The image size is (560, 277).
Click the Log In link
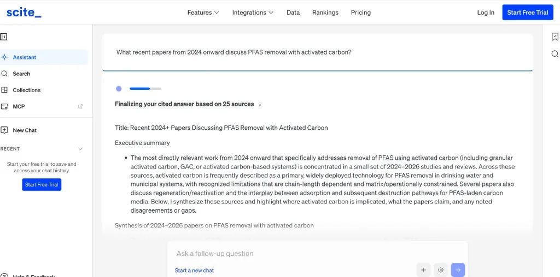486,13
